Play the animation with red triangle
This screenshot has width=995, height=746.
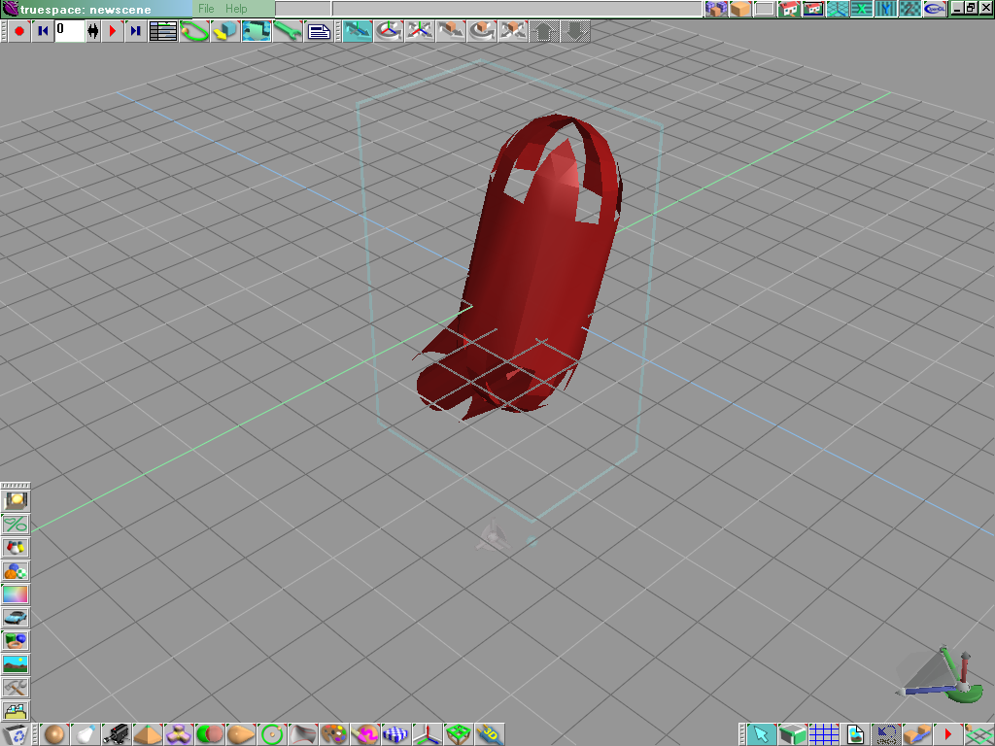[x=113, y=30]
